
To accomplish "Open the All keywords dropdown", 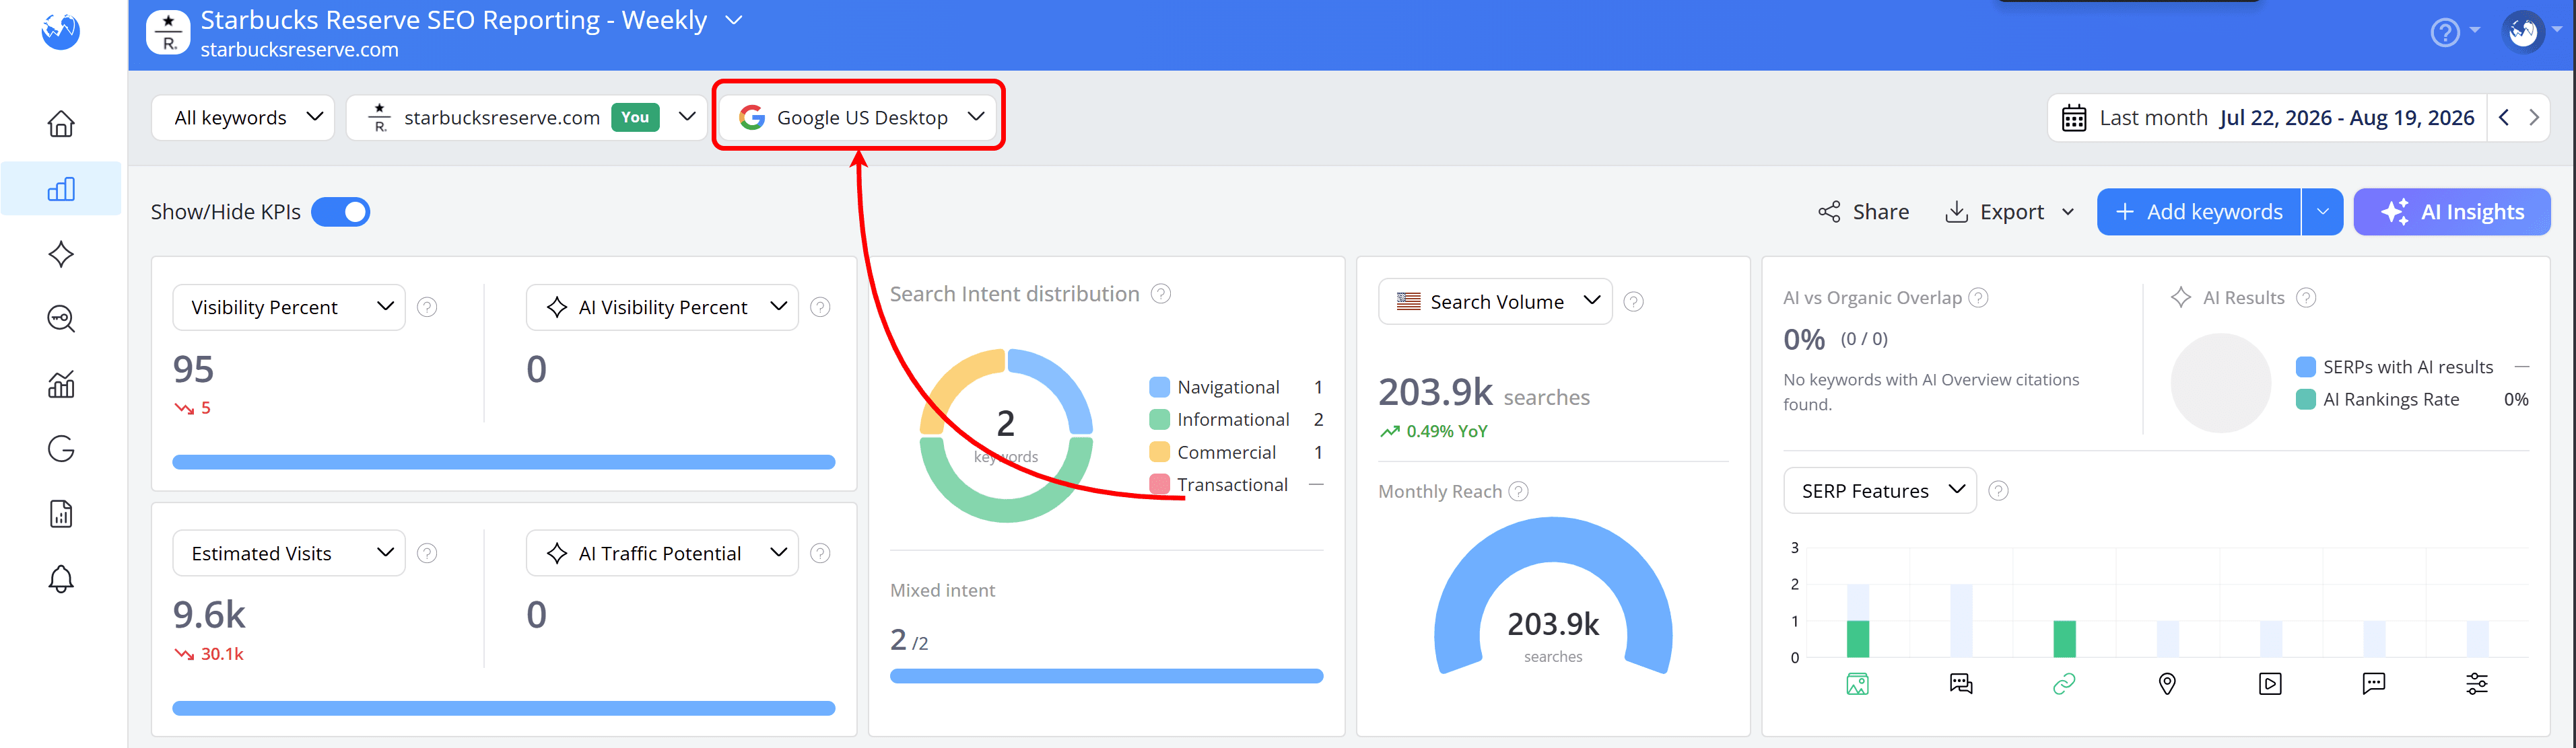I will [243, 118].
